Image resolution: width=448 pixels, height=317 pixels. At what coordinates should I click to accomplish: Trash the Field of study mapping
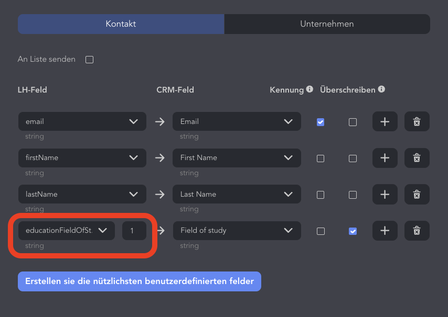(417, 230)
